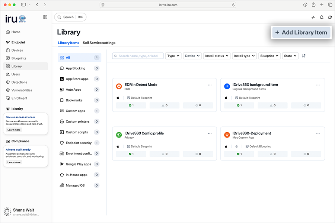Screen dimensions: 335x223
Task: Expand the Install status dropdown
Action: [217, 56]
